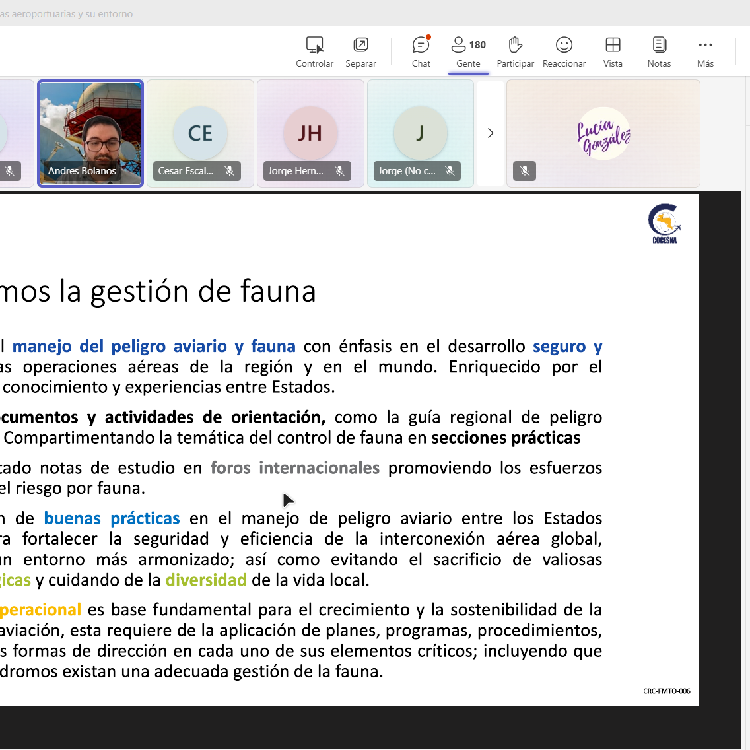Click the Participar raise hand icon
The width and height of the screenshot is (750, 750).
[x=515, y=46]
